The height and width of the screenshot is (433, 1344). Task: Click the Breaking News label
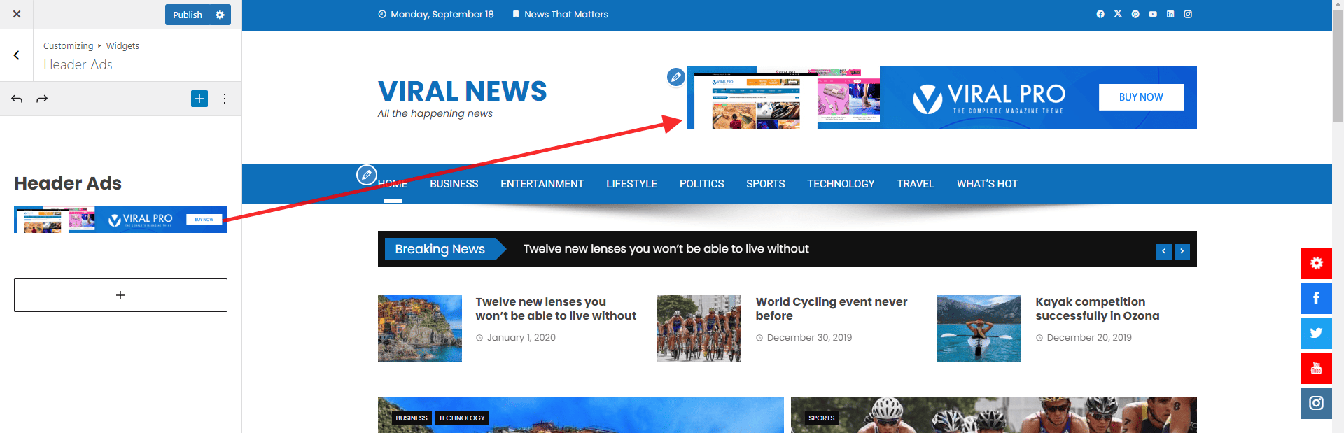click(x=440, y=249)
